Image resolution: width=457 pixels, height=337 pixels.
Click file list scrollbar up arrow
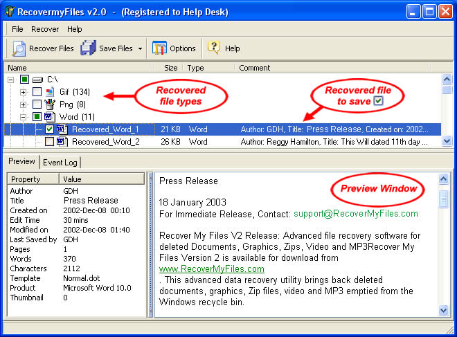(x=447, y=79)
